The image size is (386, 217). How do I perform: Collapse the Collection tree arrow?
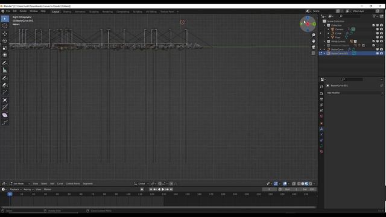click(x=324, y=25)
